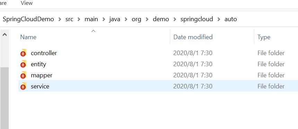
Task: Select the entity folder row
Action: (x=158, y=64)
